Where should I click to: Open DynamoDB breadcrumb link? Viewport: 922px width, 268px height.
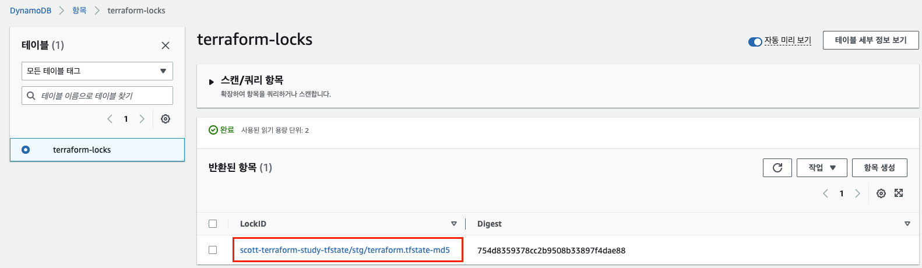pos(30,10)
